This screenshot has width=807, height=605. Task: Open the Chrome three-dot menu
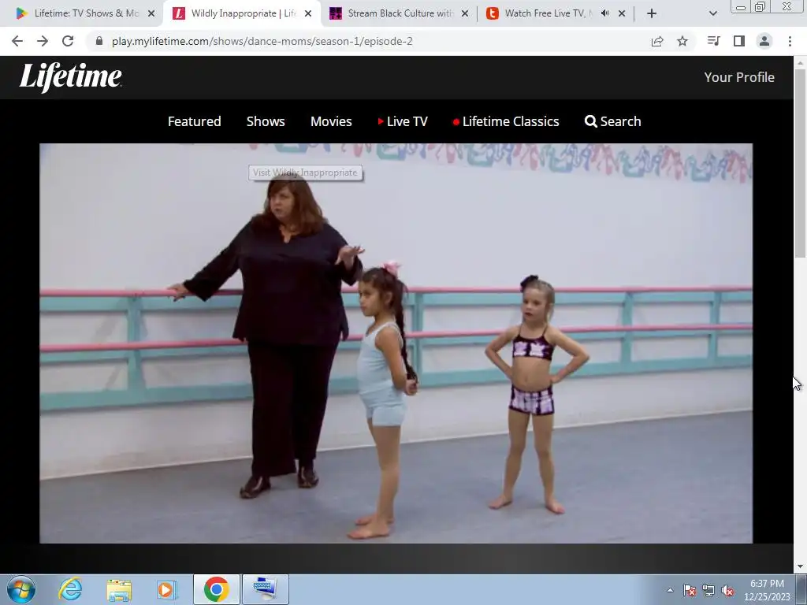click(x=790, y=41)
